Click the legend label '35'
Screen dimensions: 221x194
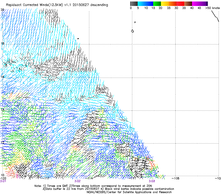(x=184, y=8)
